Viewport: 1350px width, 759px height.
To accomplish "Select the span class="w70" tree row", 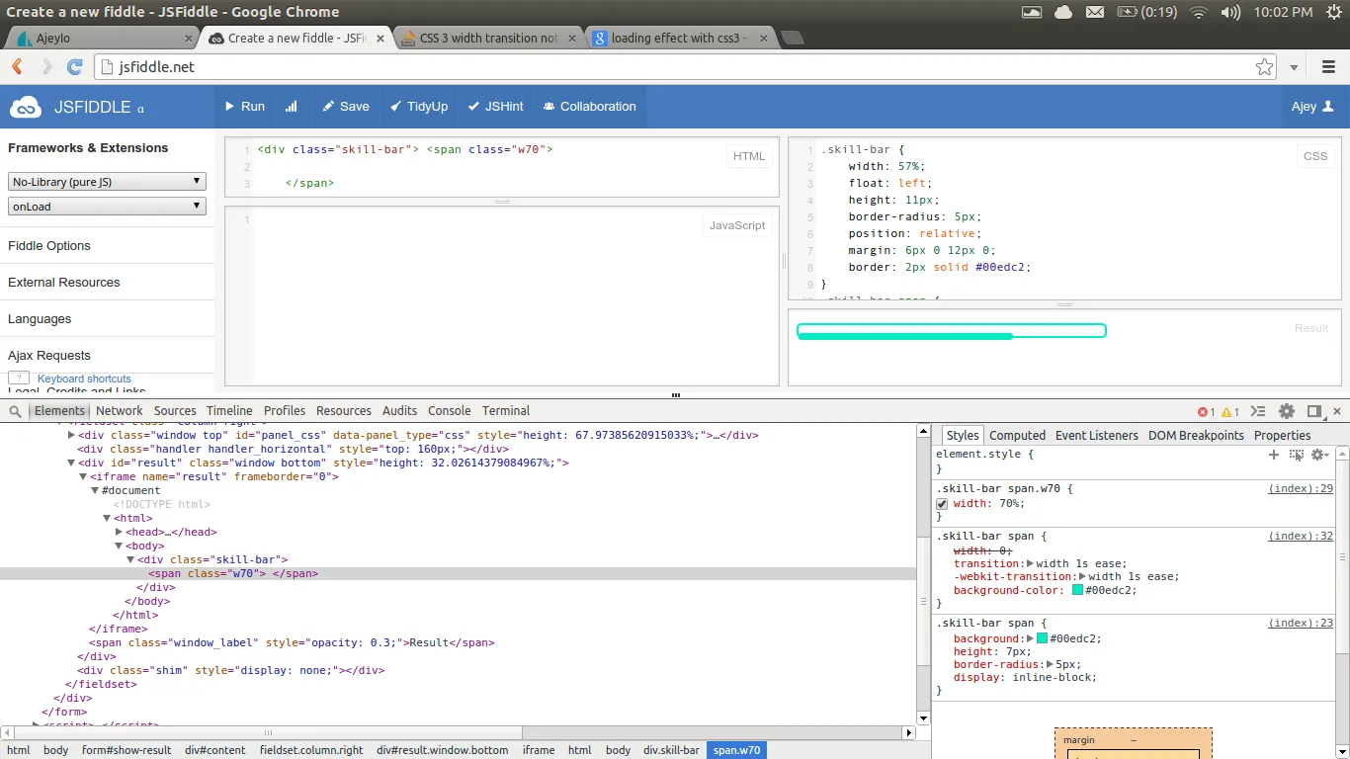I will click(459, 573).
